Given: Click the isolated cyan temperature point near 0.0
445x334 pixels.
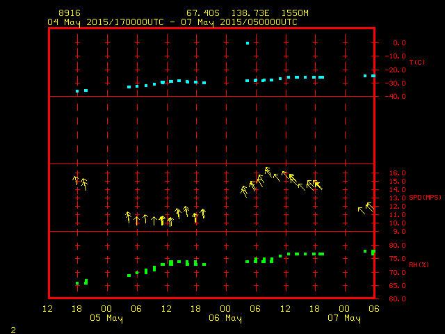Looking at the screenshot, I should pyautogui.click(x=247, y=43).
